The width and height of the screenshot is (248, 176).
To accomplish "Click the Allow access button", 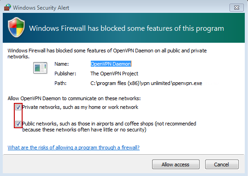I will point(176,165).
